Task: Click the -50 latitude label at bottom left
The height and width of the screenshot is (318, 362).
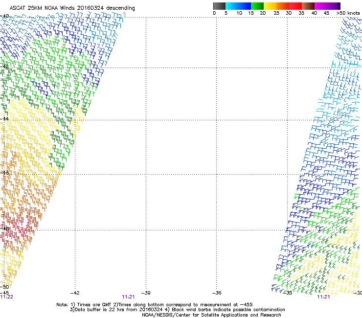Action: 4,287
